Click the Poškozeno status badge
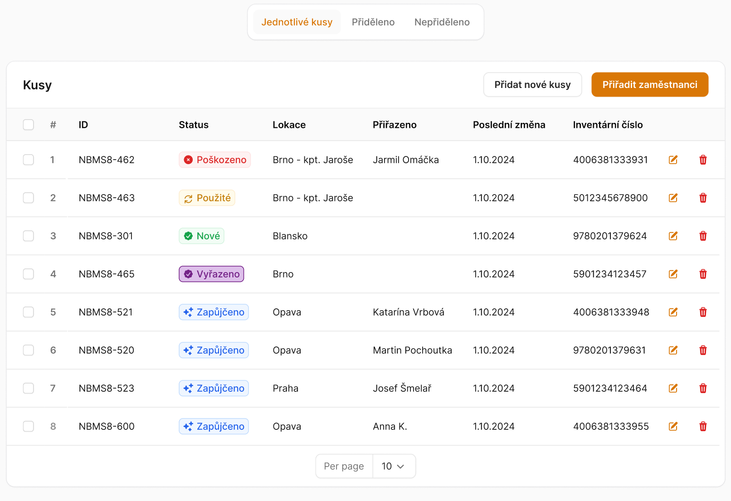The width and height of the screenshot is (731, 501). click(x=215, y=160)
